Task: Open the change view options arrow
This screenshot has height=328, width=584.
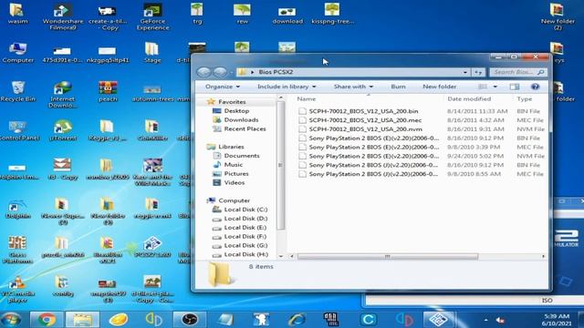Action: (x=495, y=87)
